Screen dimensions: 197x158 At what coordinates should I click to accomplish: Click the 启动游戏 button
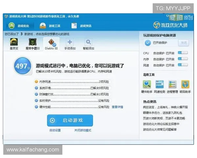70,120
